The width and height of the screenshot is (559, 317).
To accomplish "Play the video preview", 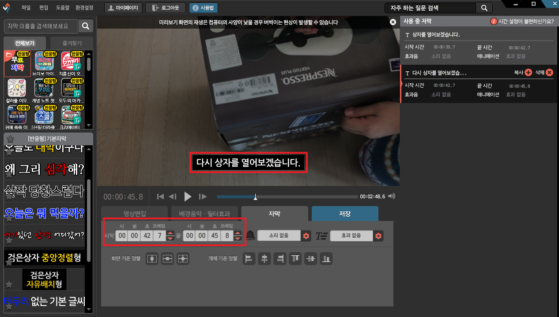I will click(x=188, y=196).
